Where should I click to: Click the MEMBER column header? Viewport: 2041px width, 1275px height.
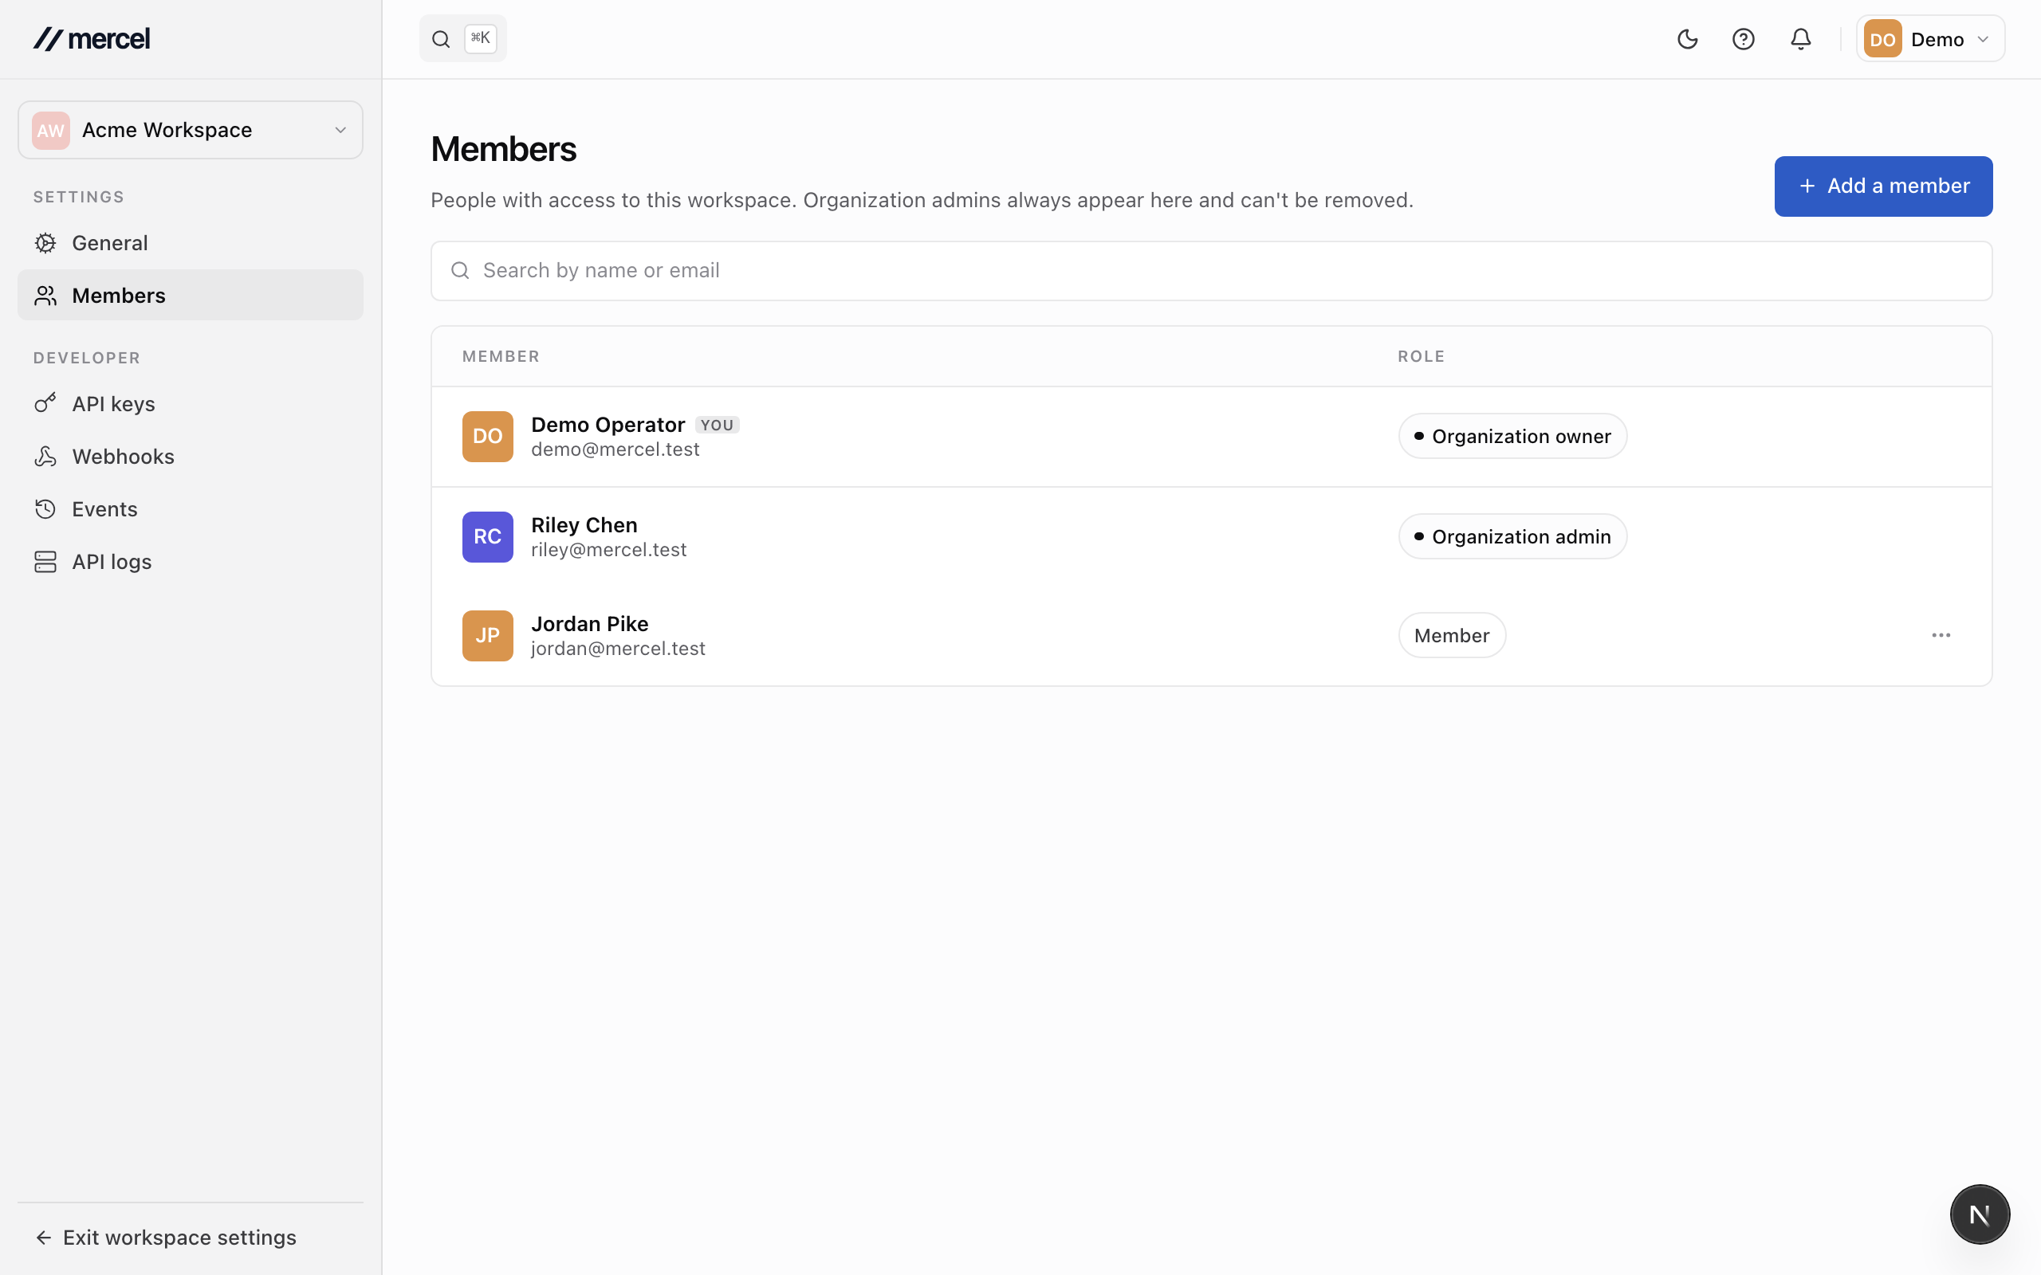click(x=500, y=356)
